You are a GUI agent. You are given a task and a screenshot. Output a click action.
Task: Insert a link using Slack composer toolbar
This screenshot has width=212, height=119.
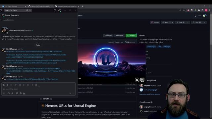click(x=16, y=85)
